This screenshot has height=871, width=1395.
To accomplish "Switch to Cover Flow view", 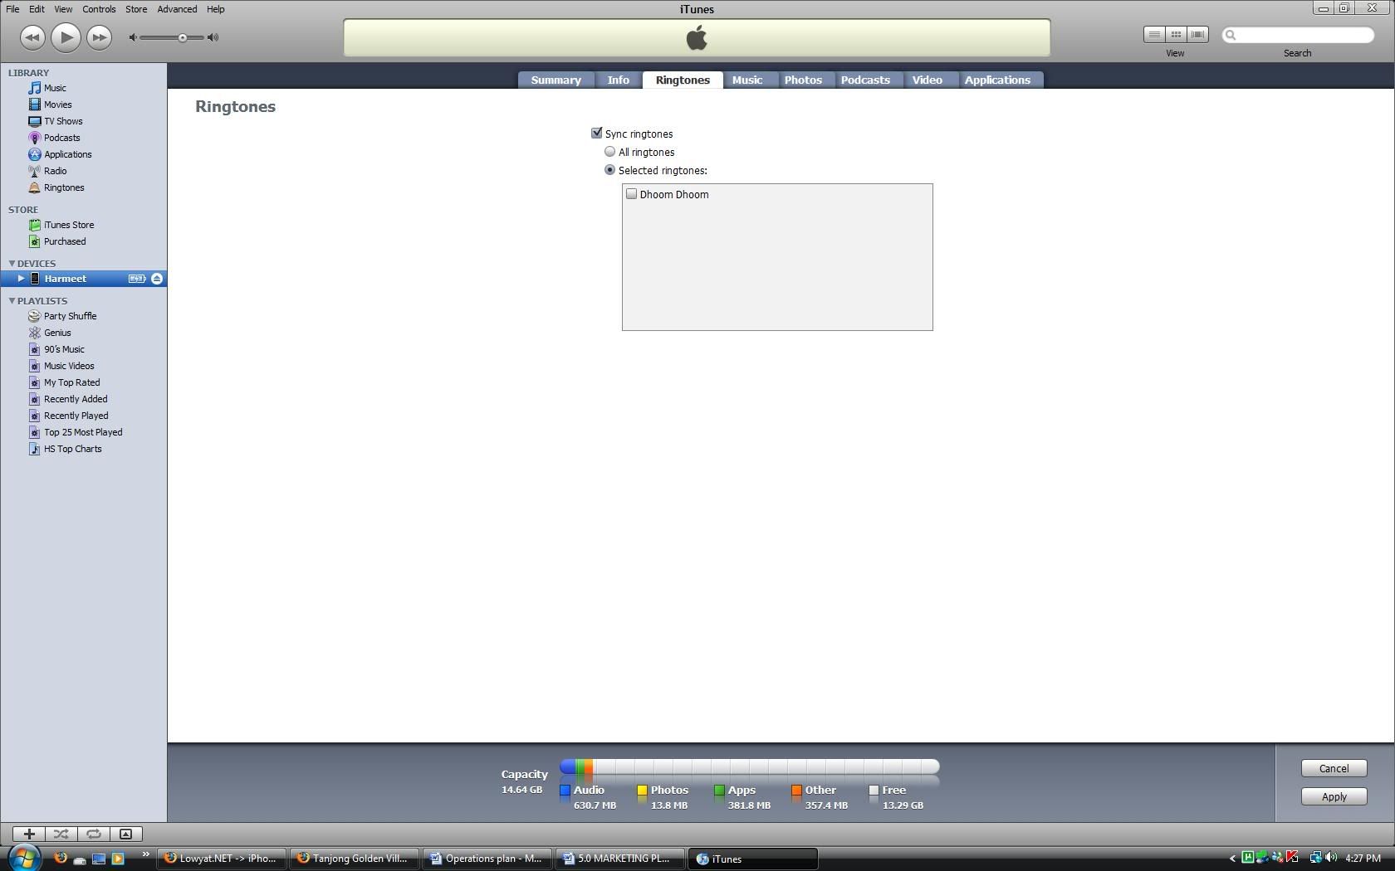I will (x=1197, y=34).
